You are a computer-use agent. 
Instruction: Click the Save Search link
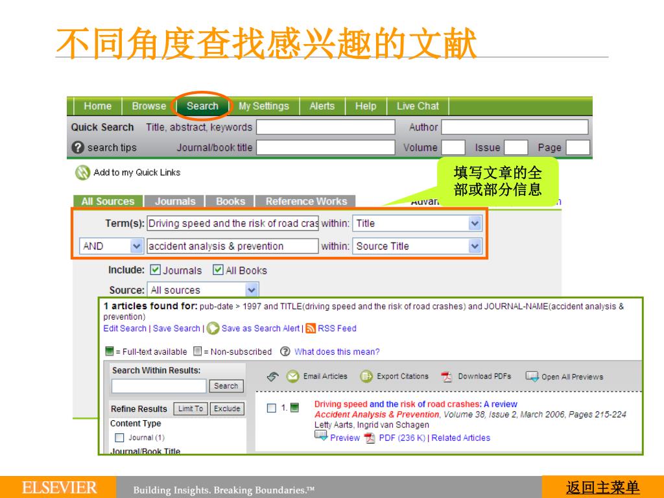click(176, 328)
